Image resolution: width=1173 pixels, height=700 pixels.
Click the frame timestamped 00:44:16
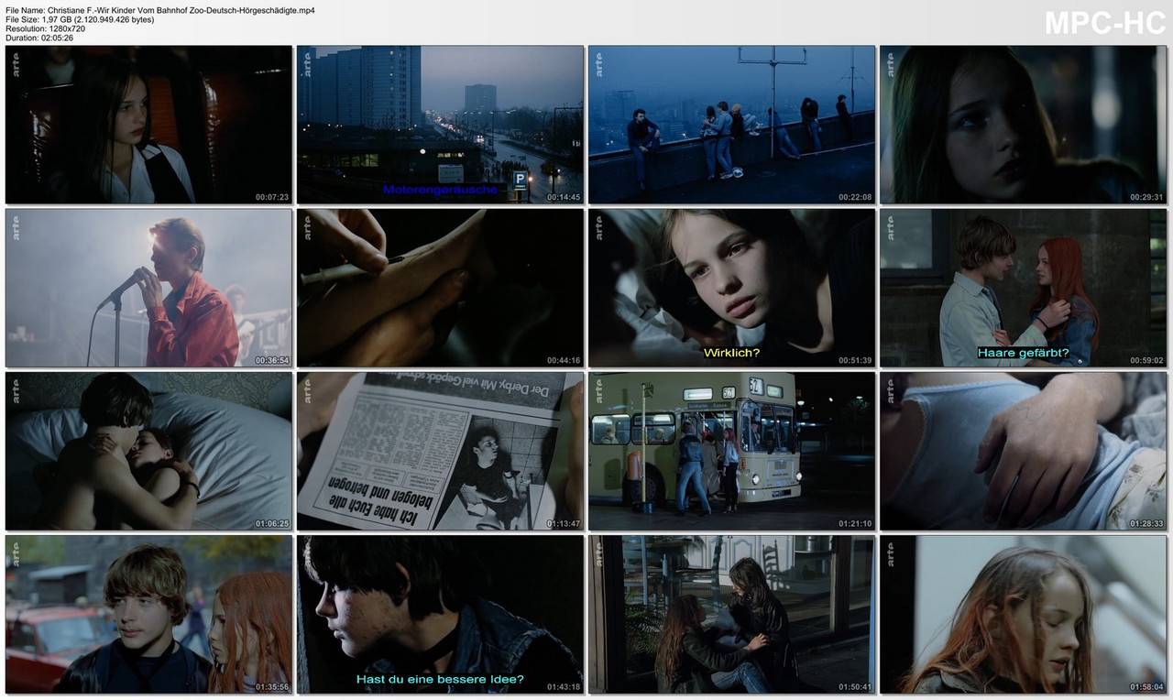tap(440, 288)
